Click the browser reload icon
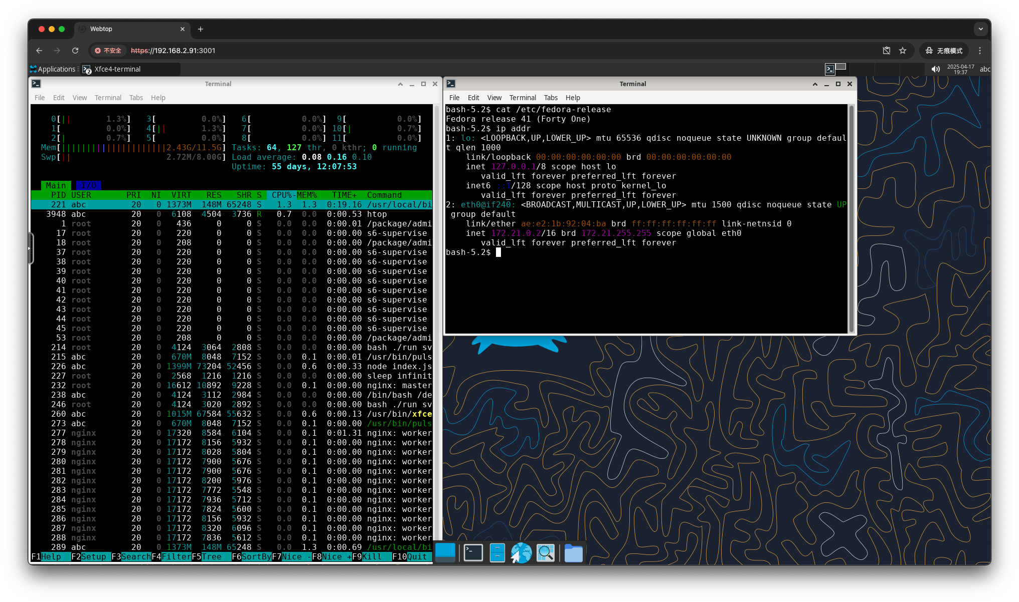Image resolution: width=1019 pixels, height=602 pixels. pyautogui.click(x=75, y=51)
